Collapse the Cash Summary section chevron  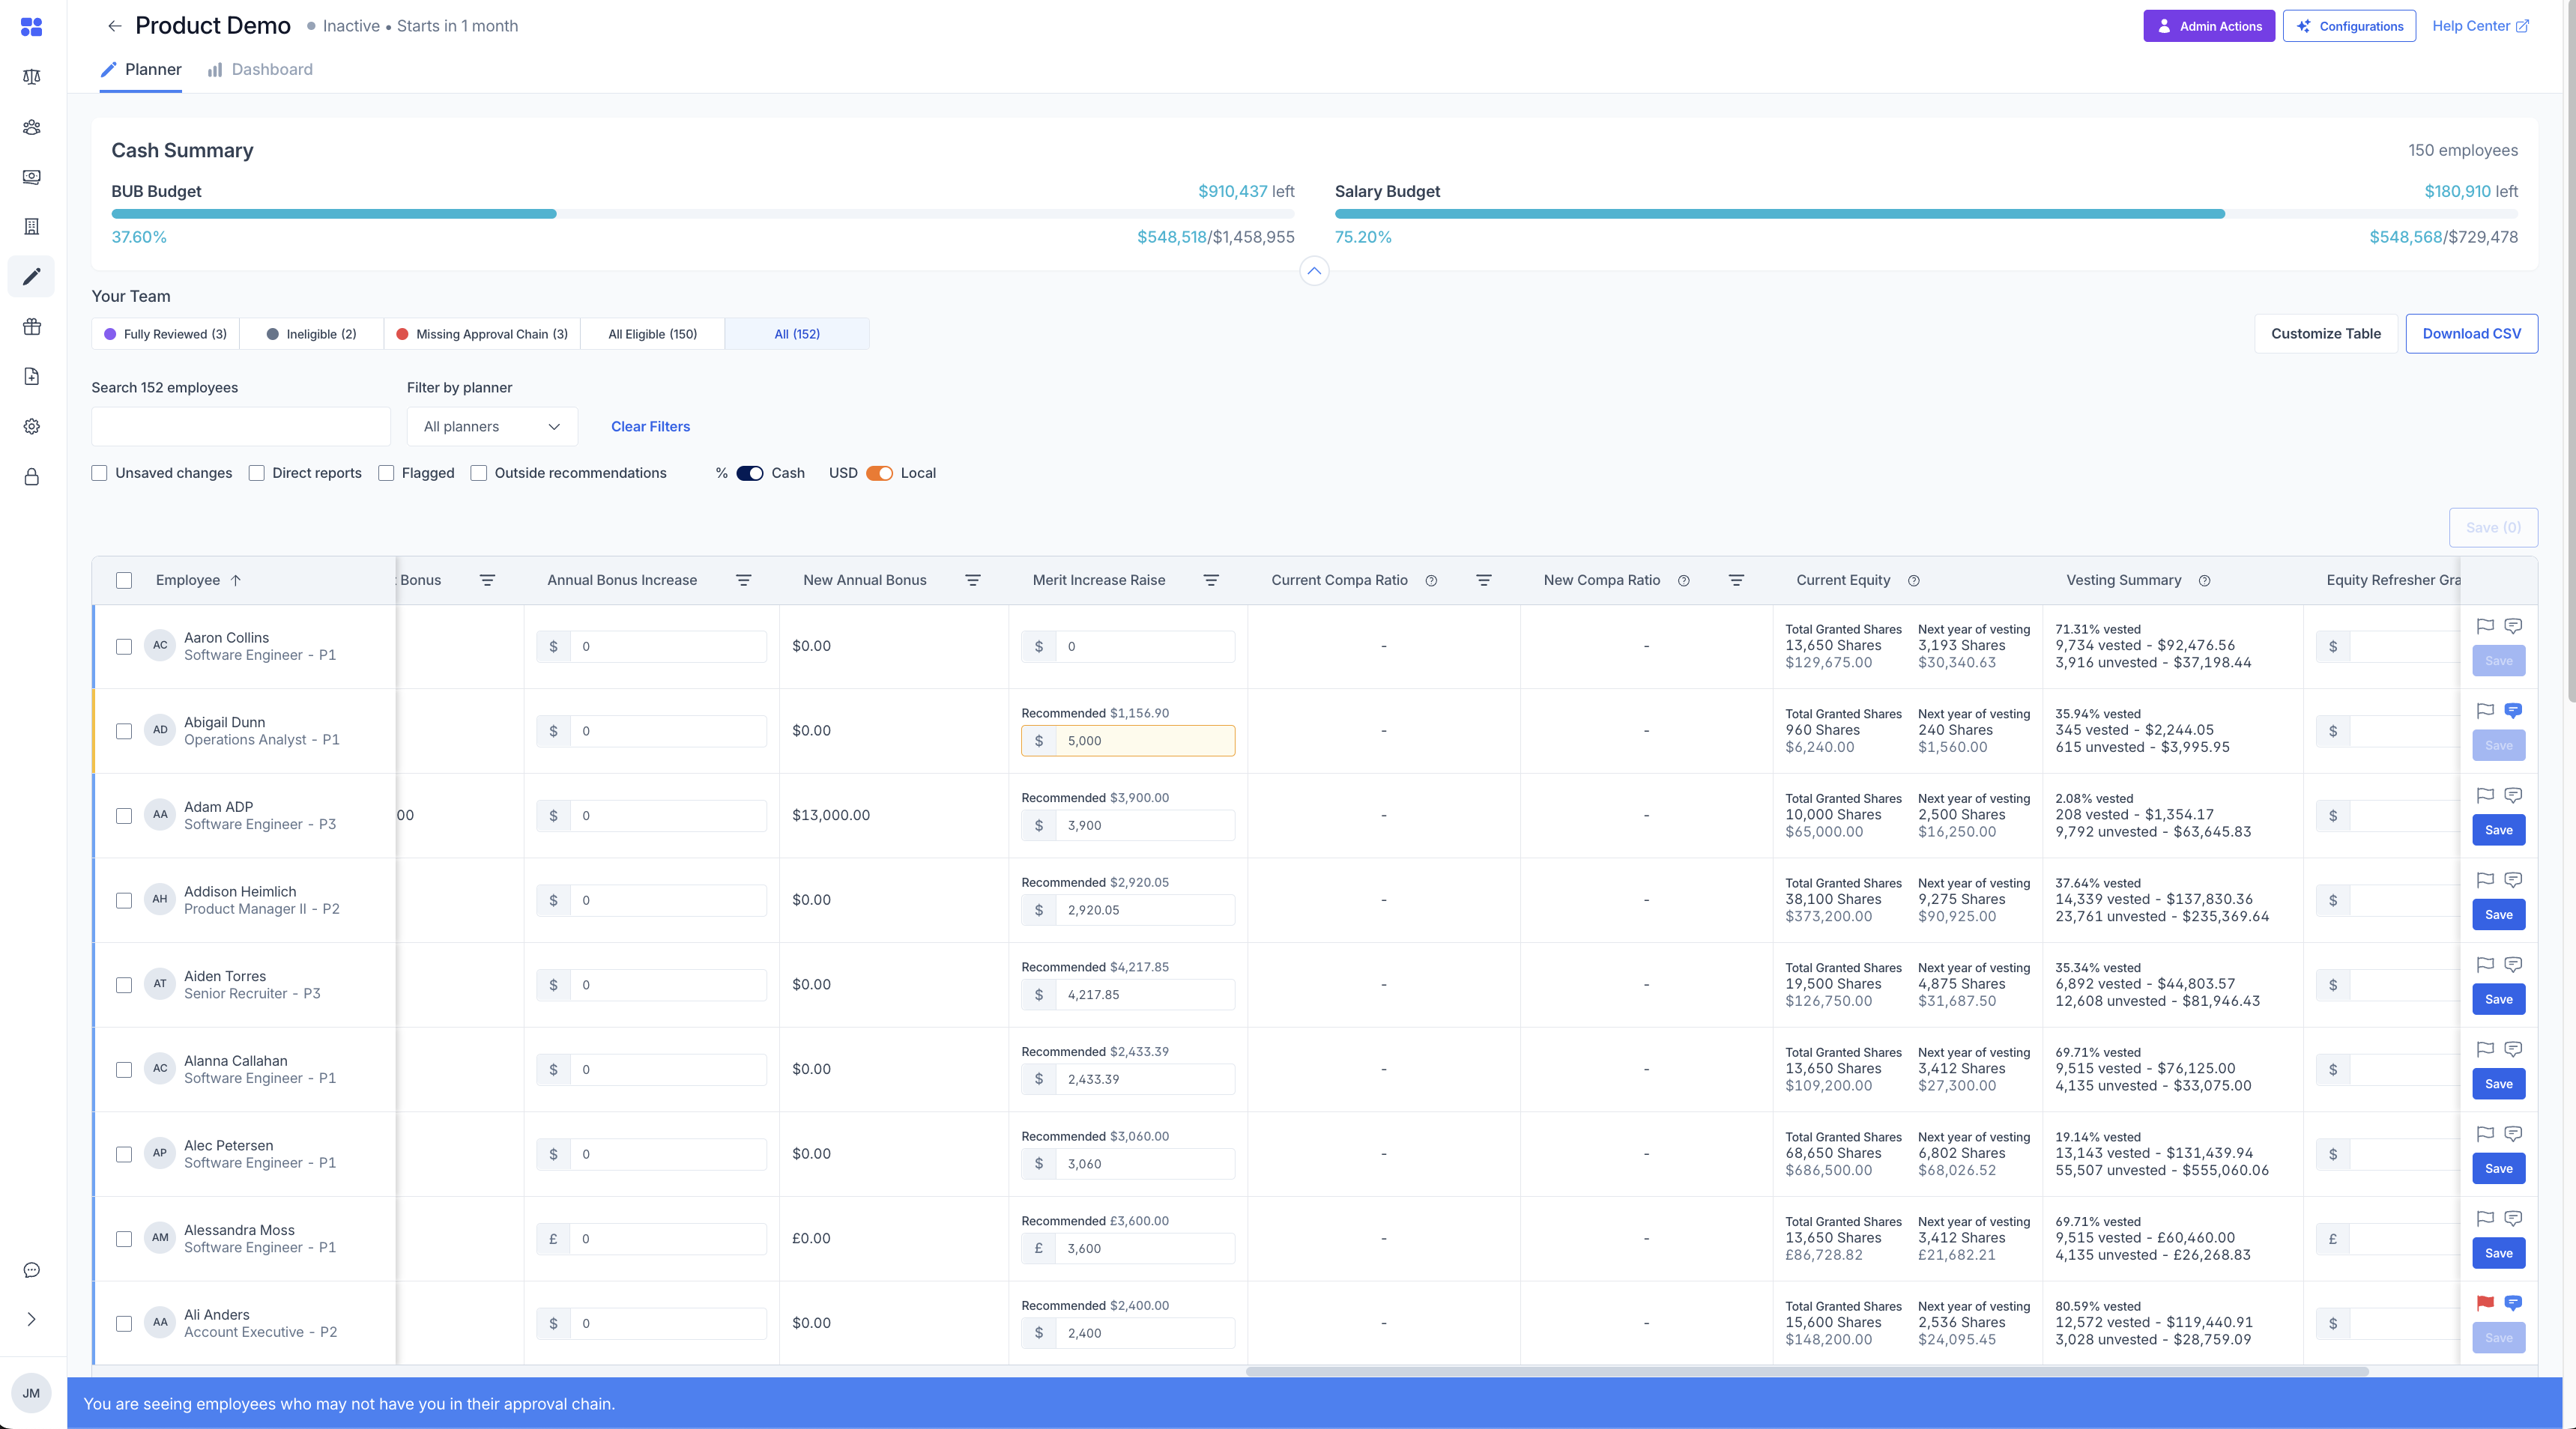(1314, 271)
